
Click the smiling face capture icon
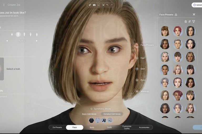coord(99,5)
